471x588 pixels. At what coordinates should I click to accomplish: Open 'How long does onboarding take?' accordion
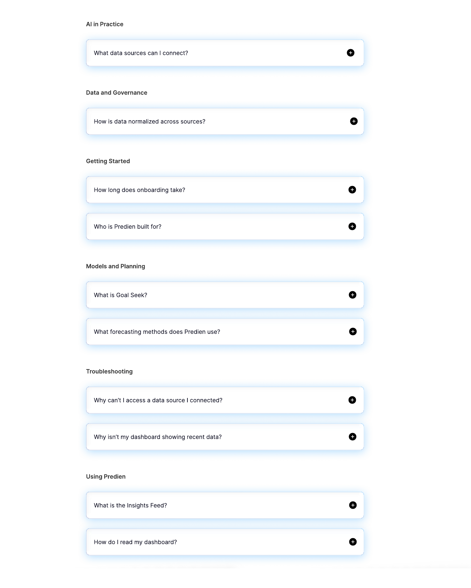pos(225,190)
